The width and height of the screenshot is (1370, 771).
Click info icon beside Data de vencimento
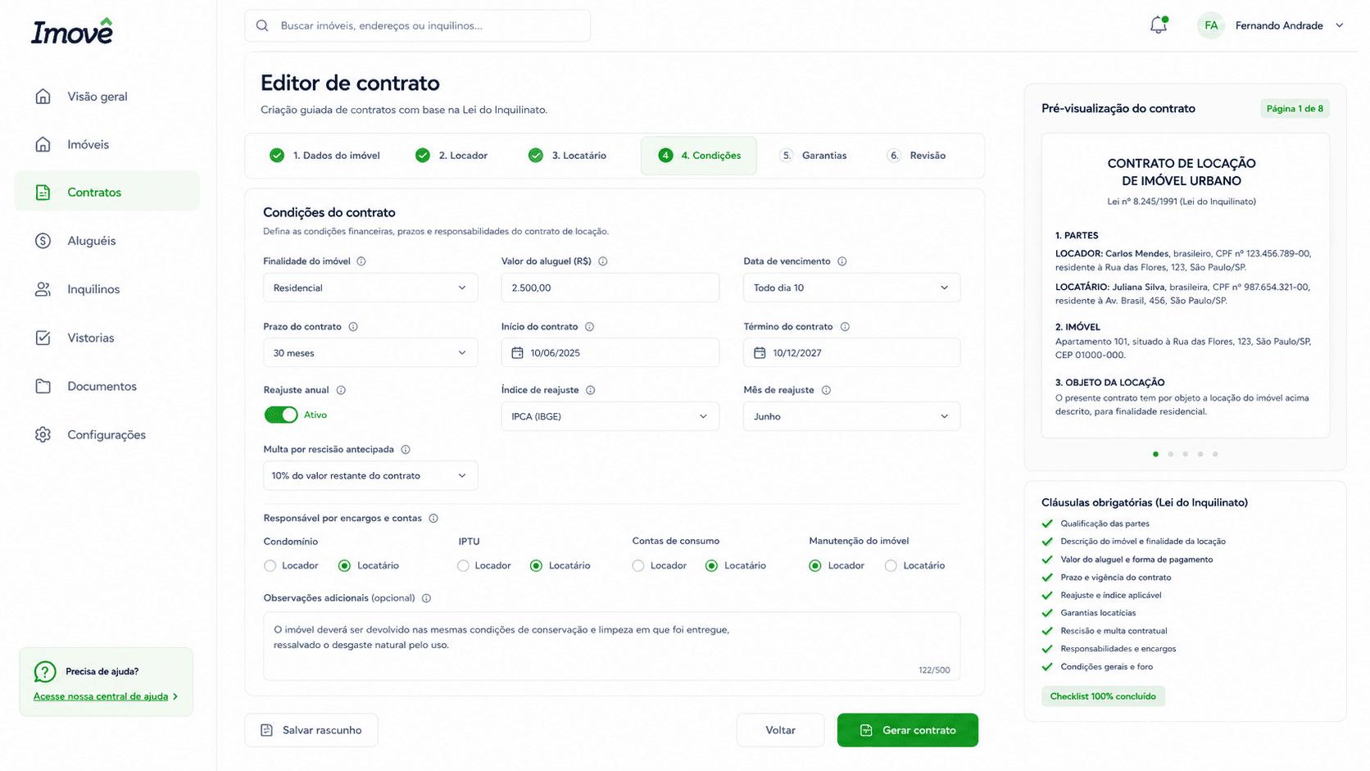[x=842, y=261]
